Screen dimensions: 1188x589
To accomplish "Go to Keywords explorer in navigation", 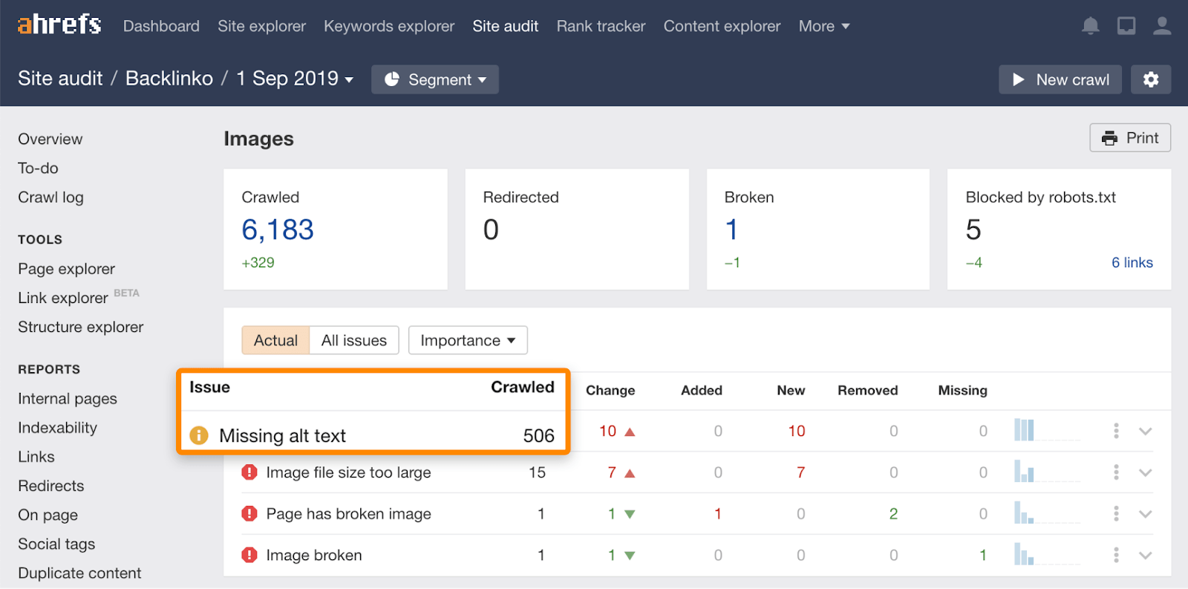I will [389, 26].
